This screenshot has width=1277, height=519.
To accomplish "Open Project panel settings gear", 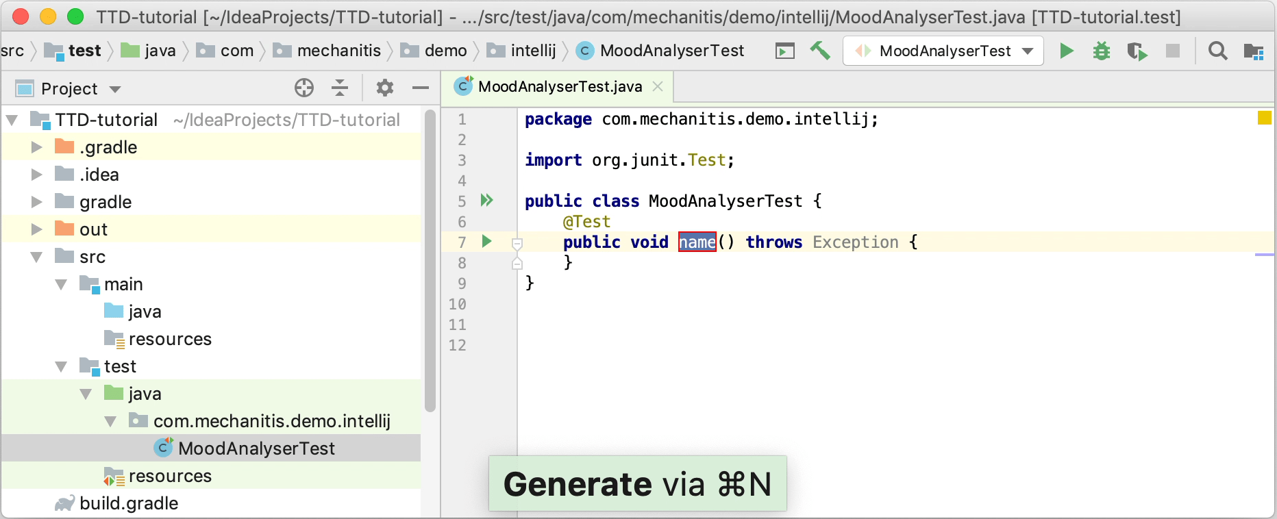I will 385,88.
